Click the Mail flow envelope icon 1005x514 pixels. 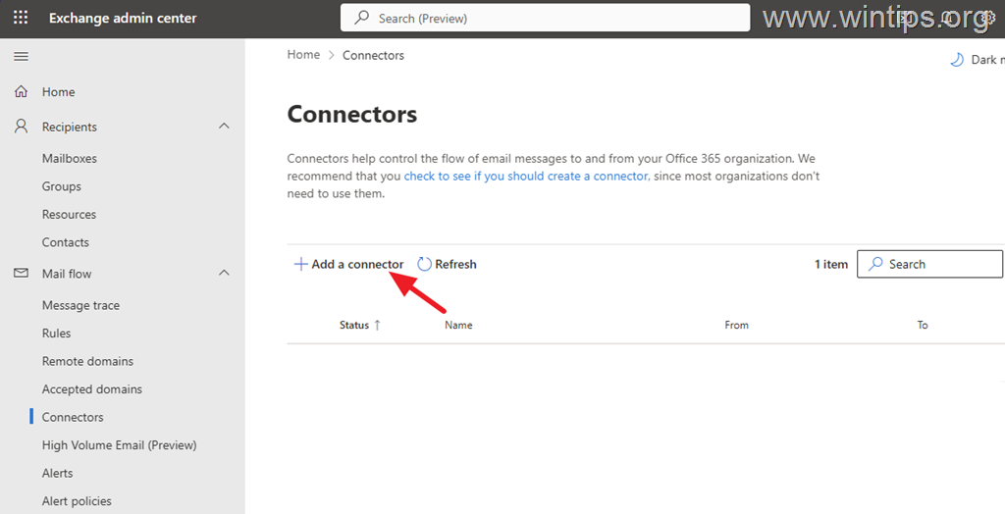(22, 273)
